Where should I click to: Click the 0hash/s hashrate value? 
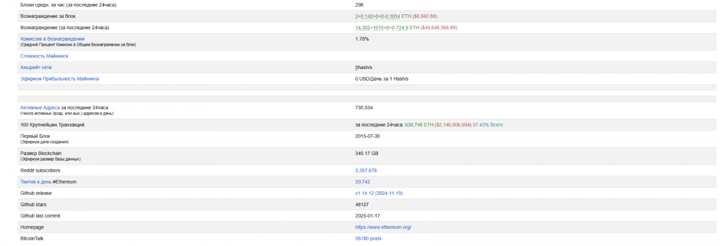[x=364, y=68]
